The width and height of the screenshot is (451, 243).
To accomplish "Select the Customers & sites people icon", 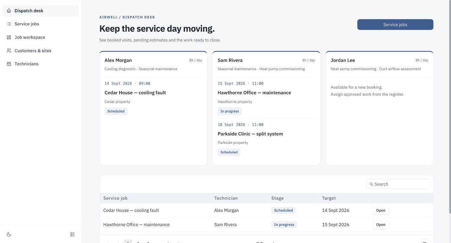I will [9, 51].
